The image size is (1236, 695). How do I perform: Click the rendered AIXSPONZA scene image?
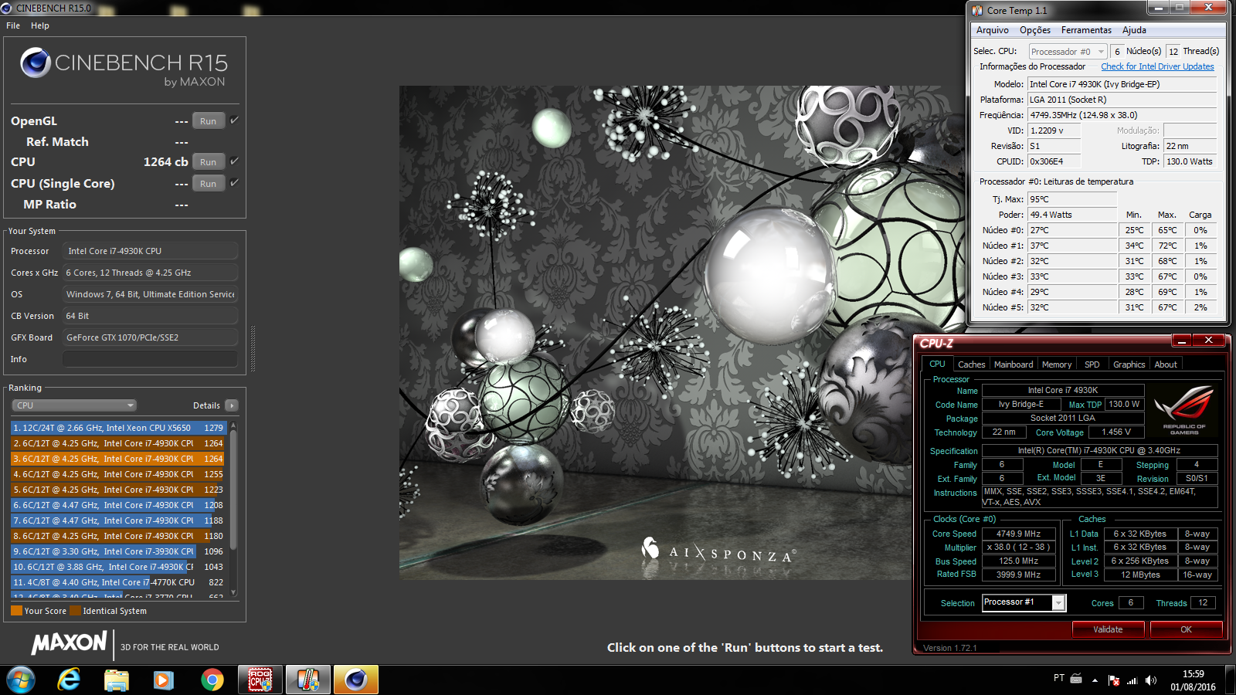point(655,333)
